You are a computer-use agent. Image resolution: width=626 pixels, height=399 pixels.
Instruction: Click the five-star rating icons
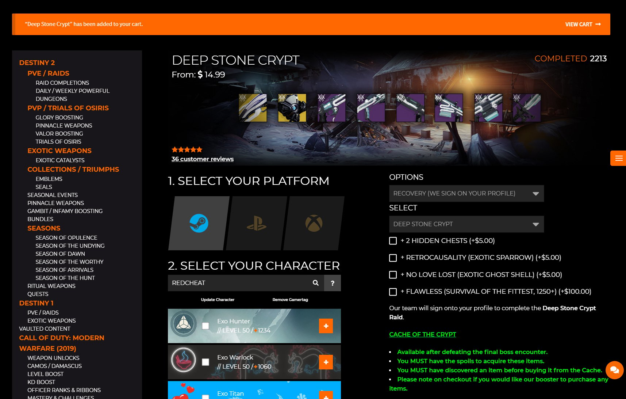point(187,149)
